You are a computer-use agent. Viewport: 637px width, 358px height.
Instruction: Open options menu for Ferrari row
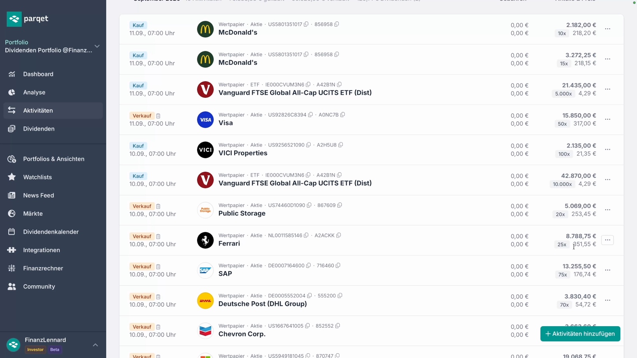(x=608, y=240)
